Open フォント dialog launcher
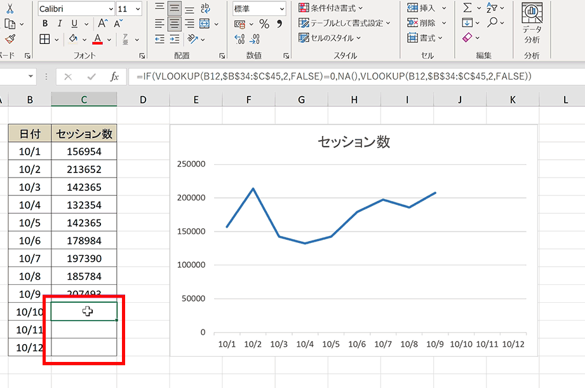585x388 pixels. (142, 55)
